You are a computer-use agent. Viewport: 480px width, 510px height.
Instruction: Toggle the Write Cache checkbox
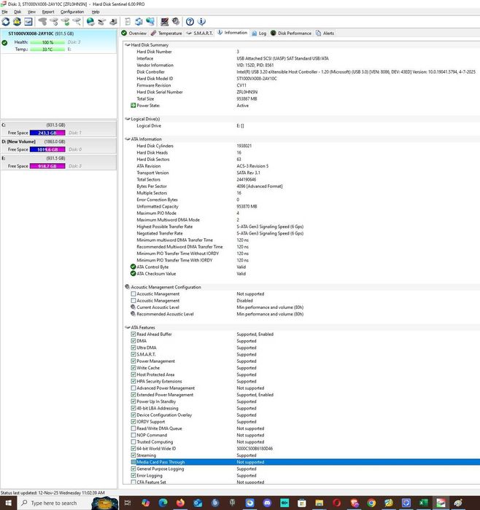133,367
